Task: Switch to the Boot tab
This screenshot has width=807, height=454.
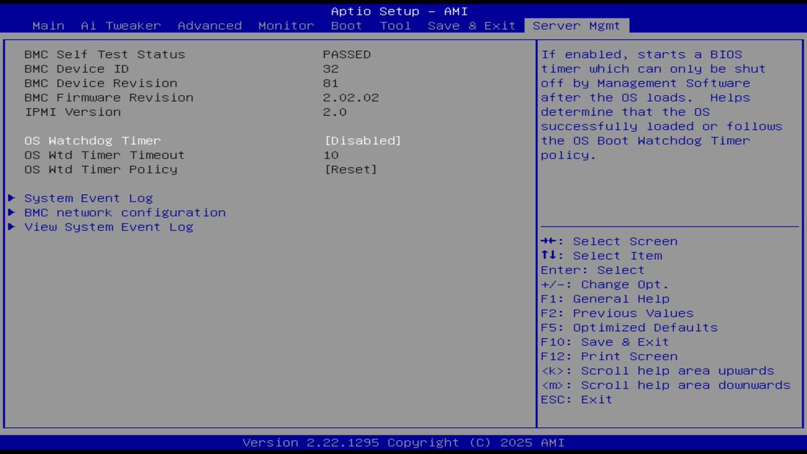Action: pos(346,25)
